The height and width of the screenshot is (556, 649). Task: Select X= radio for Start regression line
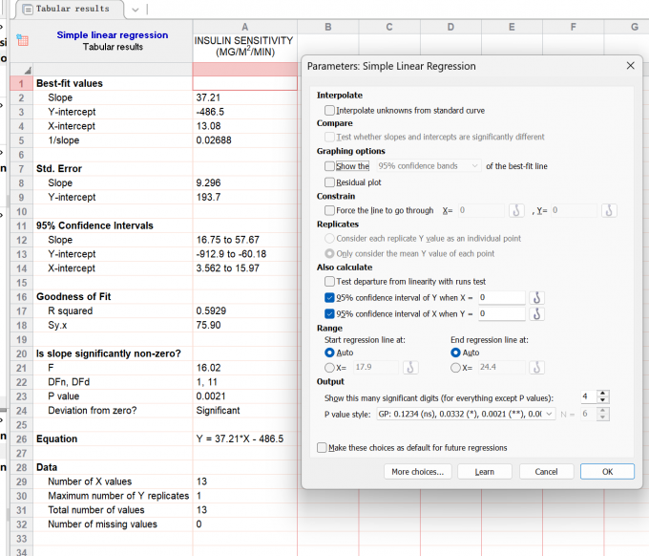tap(329, 368)
